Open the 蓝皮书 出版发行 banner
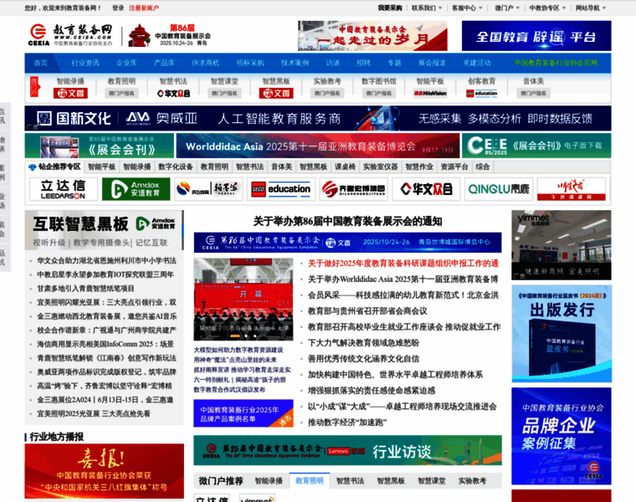 click(x=562, y=333)
